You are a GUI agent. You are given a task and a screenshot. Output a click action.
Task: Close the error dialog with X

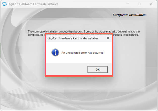point(108,38)
